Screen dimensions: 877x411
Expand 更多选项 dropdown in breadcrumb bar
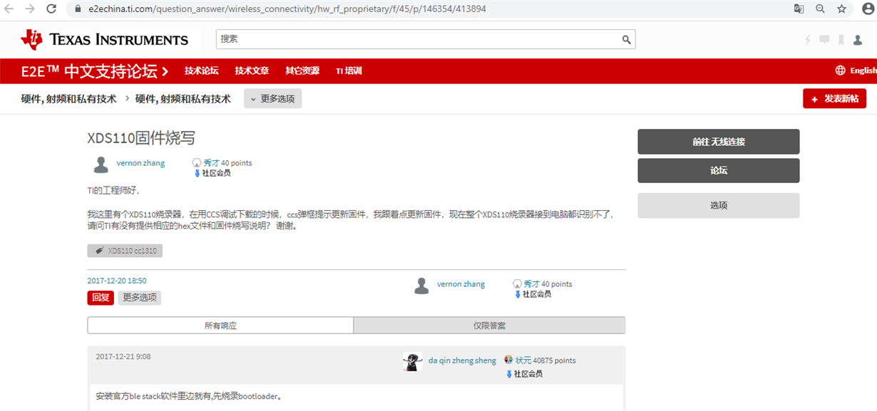pyautogui.click(x=273, y=99)
